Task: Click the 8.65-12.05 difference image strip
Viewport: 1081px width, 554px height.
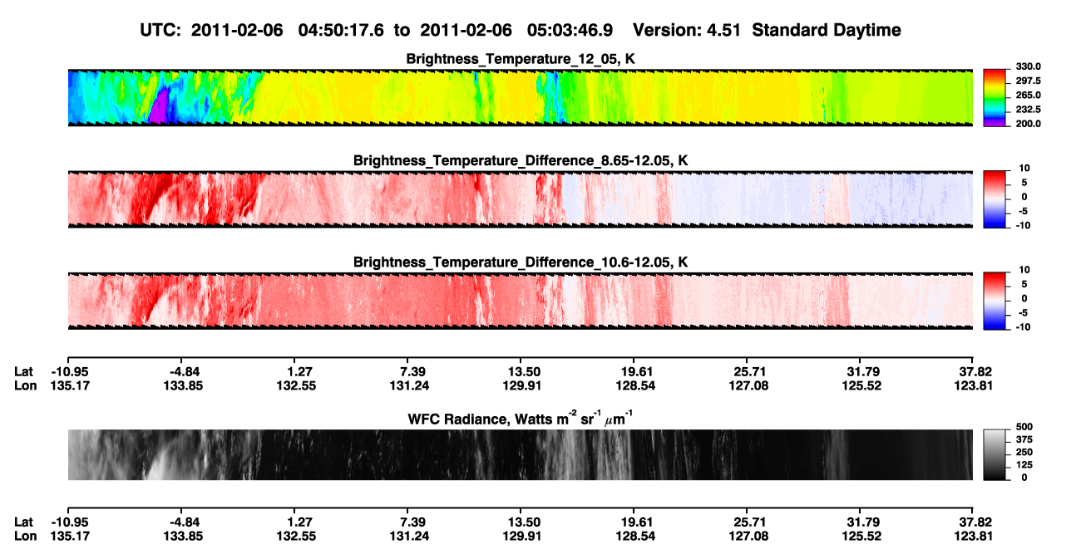Action: point(520,199)
